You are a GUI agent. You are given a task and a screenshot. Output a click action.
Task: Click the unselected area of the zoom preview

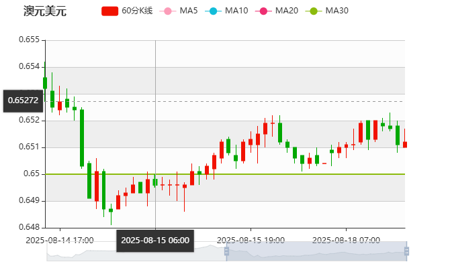pyautogui.click(x=136, y=251)
